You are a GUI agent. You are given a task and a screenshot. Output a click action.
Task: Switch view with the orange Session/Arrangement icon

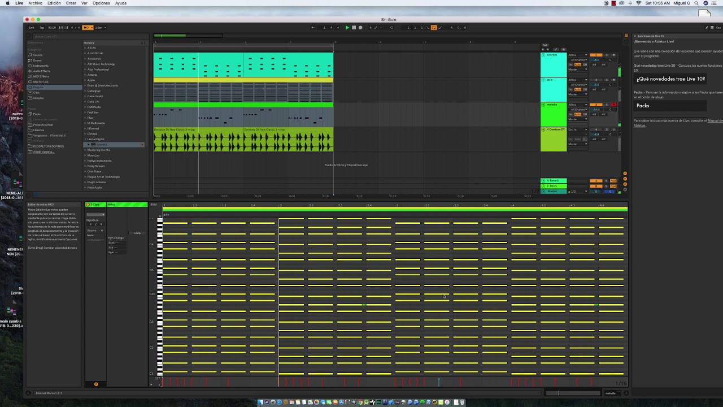coord(625,36)
